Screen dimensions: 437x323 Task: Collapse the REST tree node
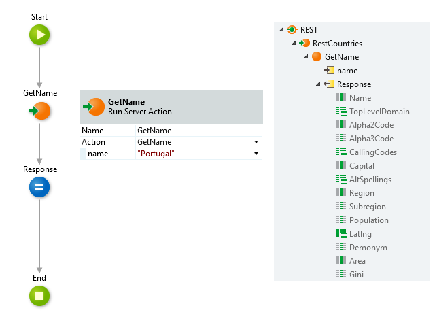coord(281,29)
